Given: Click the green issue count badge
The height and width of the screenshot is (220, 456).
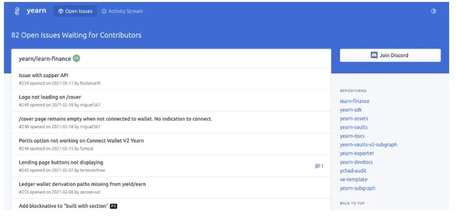Looking at the screenshot, I should [76, 59].
